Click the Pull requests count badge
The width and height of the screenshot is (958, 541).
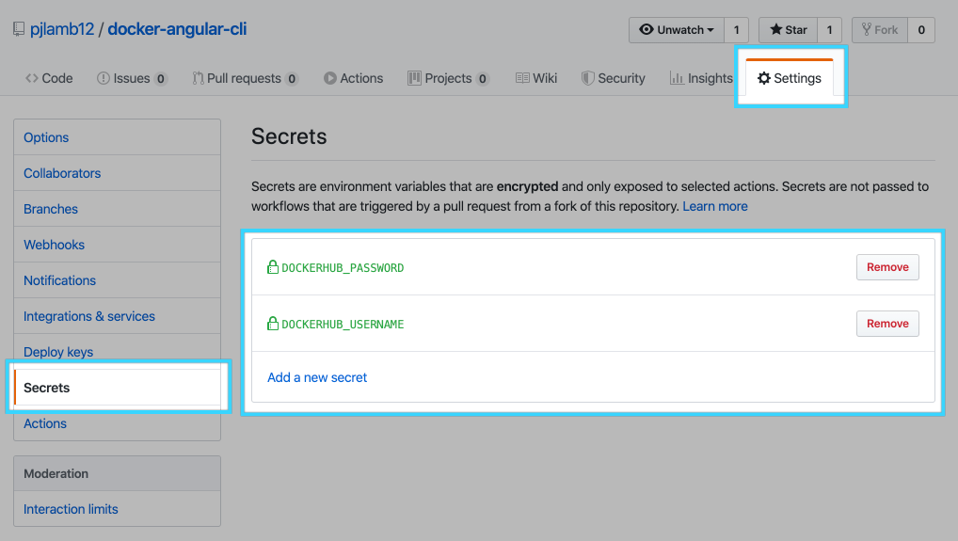point(292,79)
